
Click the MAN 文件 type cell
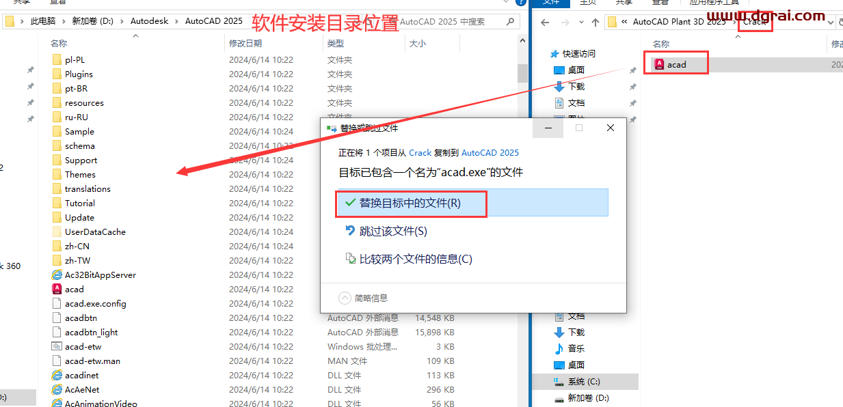347,361
